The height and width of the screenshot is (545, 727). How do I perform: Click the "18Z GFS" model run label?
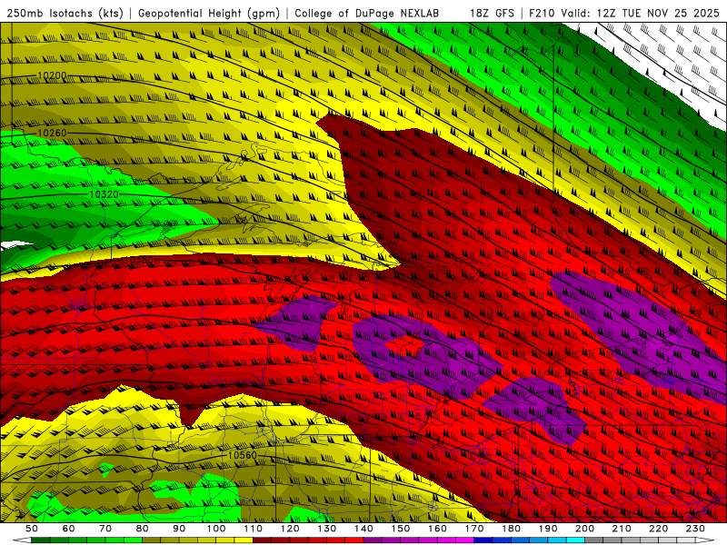(492, 14)
